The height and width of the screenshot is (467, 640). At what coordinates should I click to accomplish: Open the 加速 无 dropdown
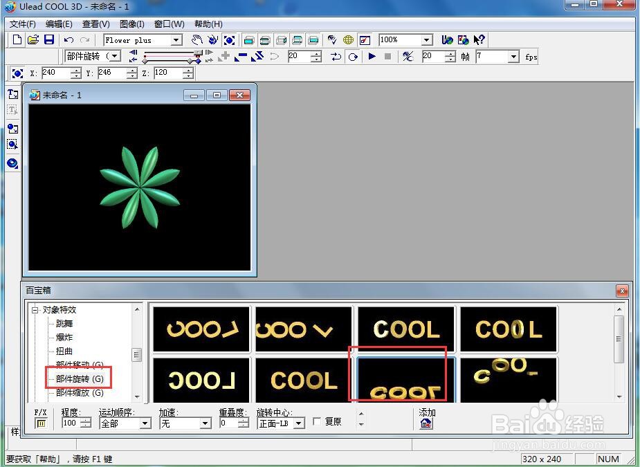(x=205, y=423)
